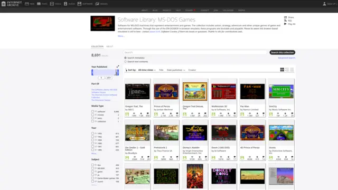Expand More under the Year filters
Viewport: 338px width, 190px height.
pyautogui.click(x=94, y=154)
